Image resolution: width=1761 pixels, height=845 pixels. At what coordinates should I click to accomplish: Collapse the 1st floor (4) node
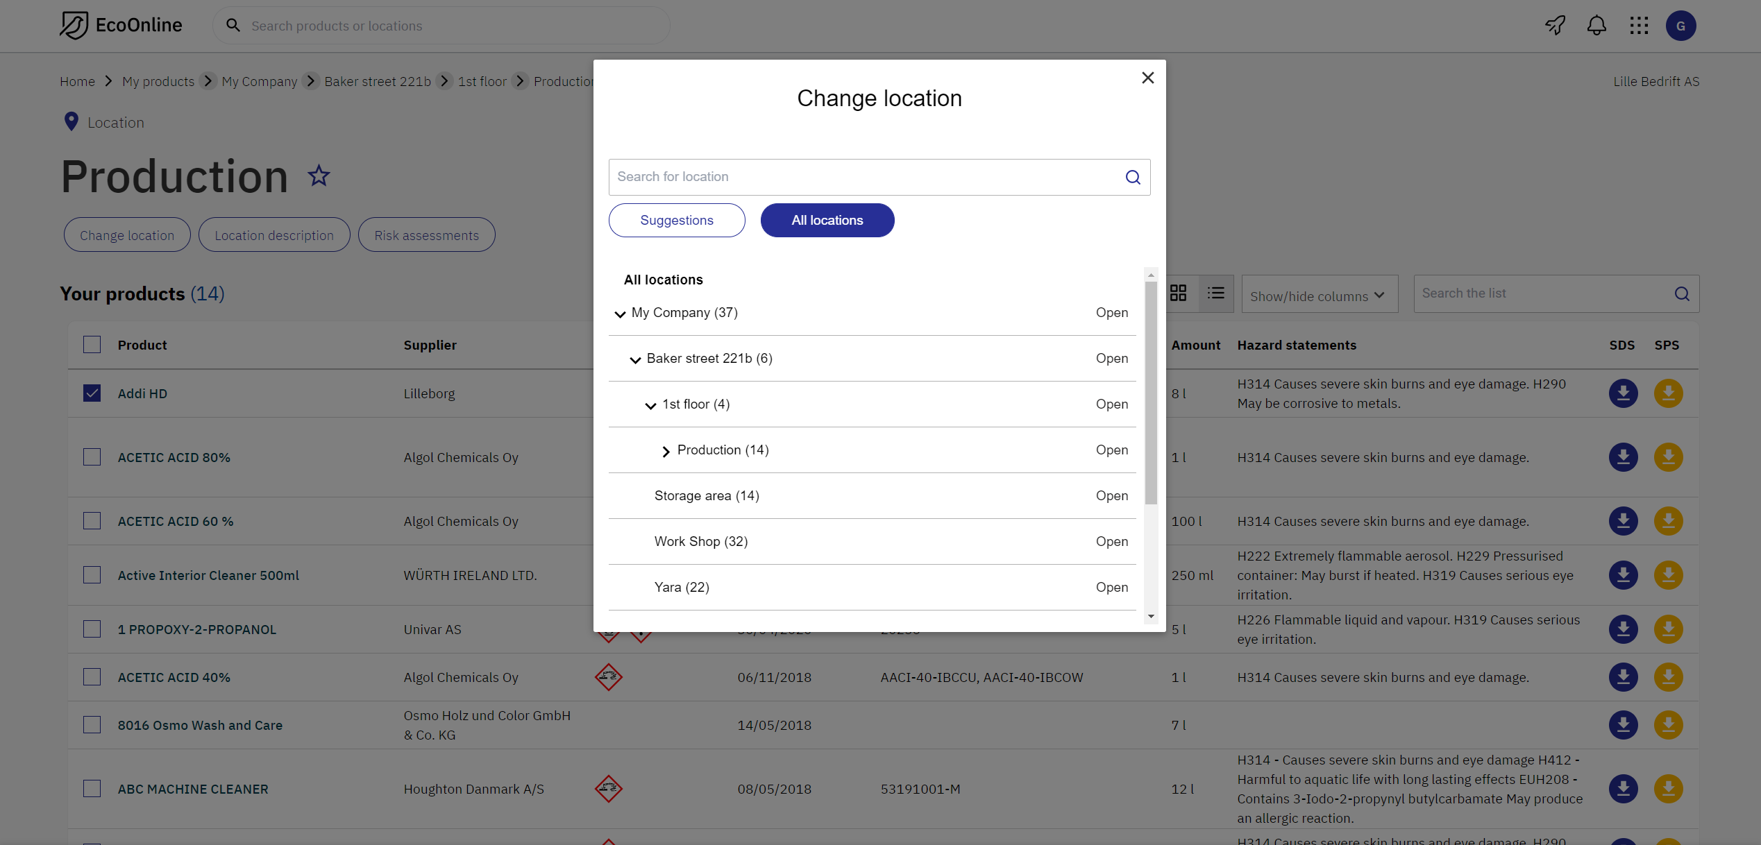coord(650,406)
